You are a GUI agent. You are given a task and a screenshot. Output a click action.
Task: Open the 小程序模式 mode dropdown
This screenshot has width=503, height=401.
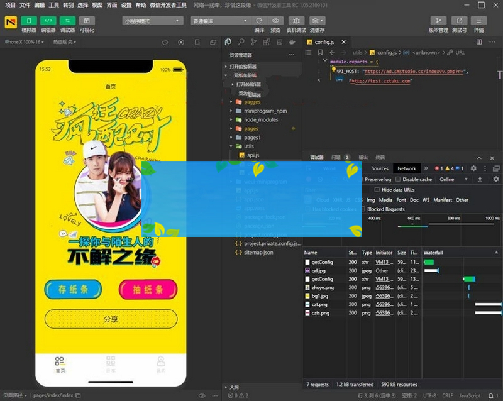point(153,21)
